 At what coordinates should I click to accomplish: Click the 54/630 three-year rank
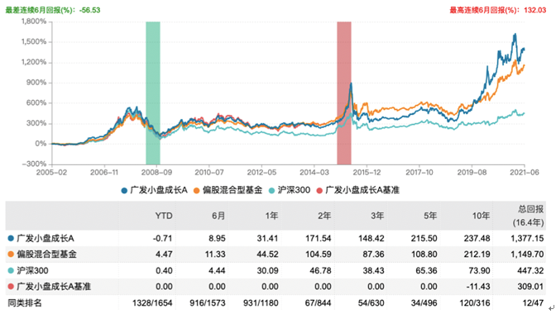pos(371,303)
